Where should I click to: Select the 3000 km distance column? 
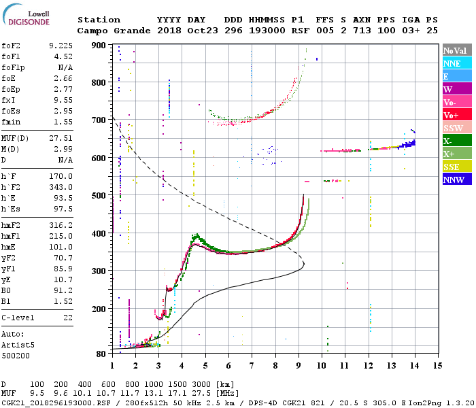[x=201, y=384]
